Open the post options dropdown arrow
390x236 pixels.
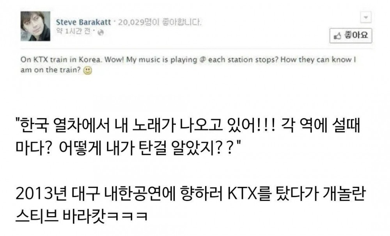[366, 18]
